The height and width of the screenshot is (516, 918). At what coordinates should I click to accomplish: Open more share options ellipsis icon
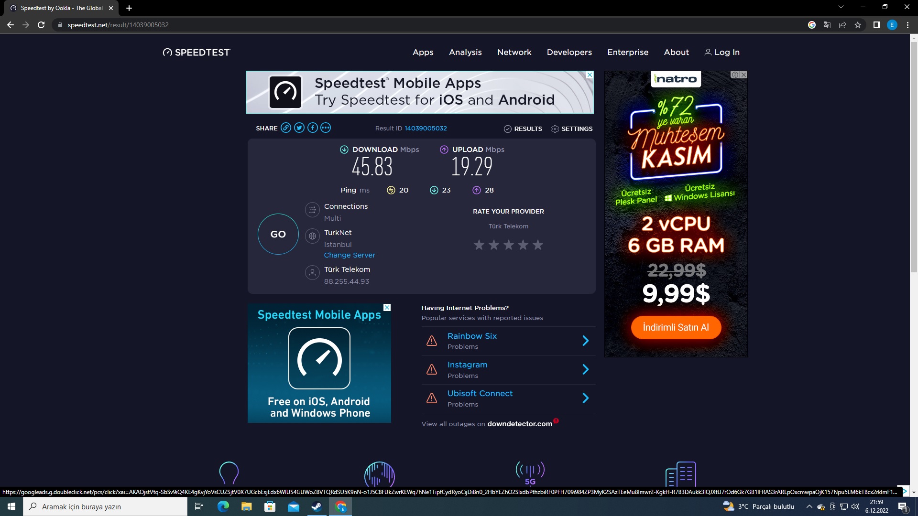[x=326, y=128]
